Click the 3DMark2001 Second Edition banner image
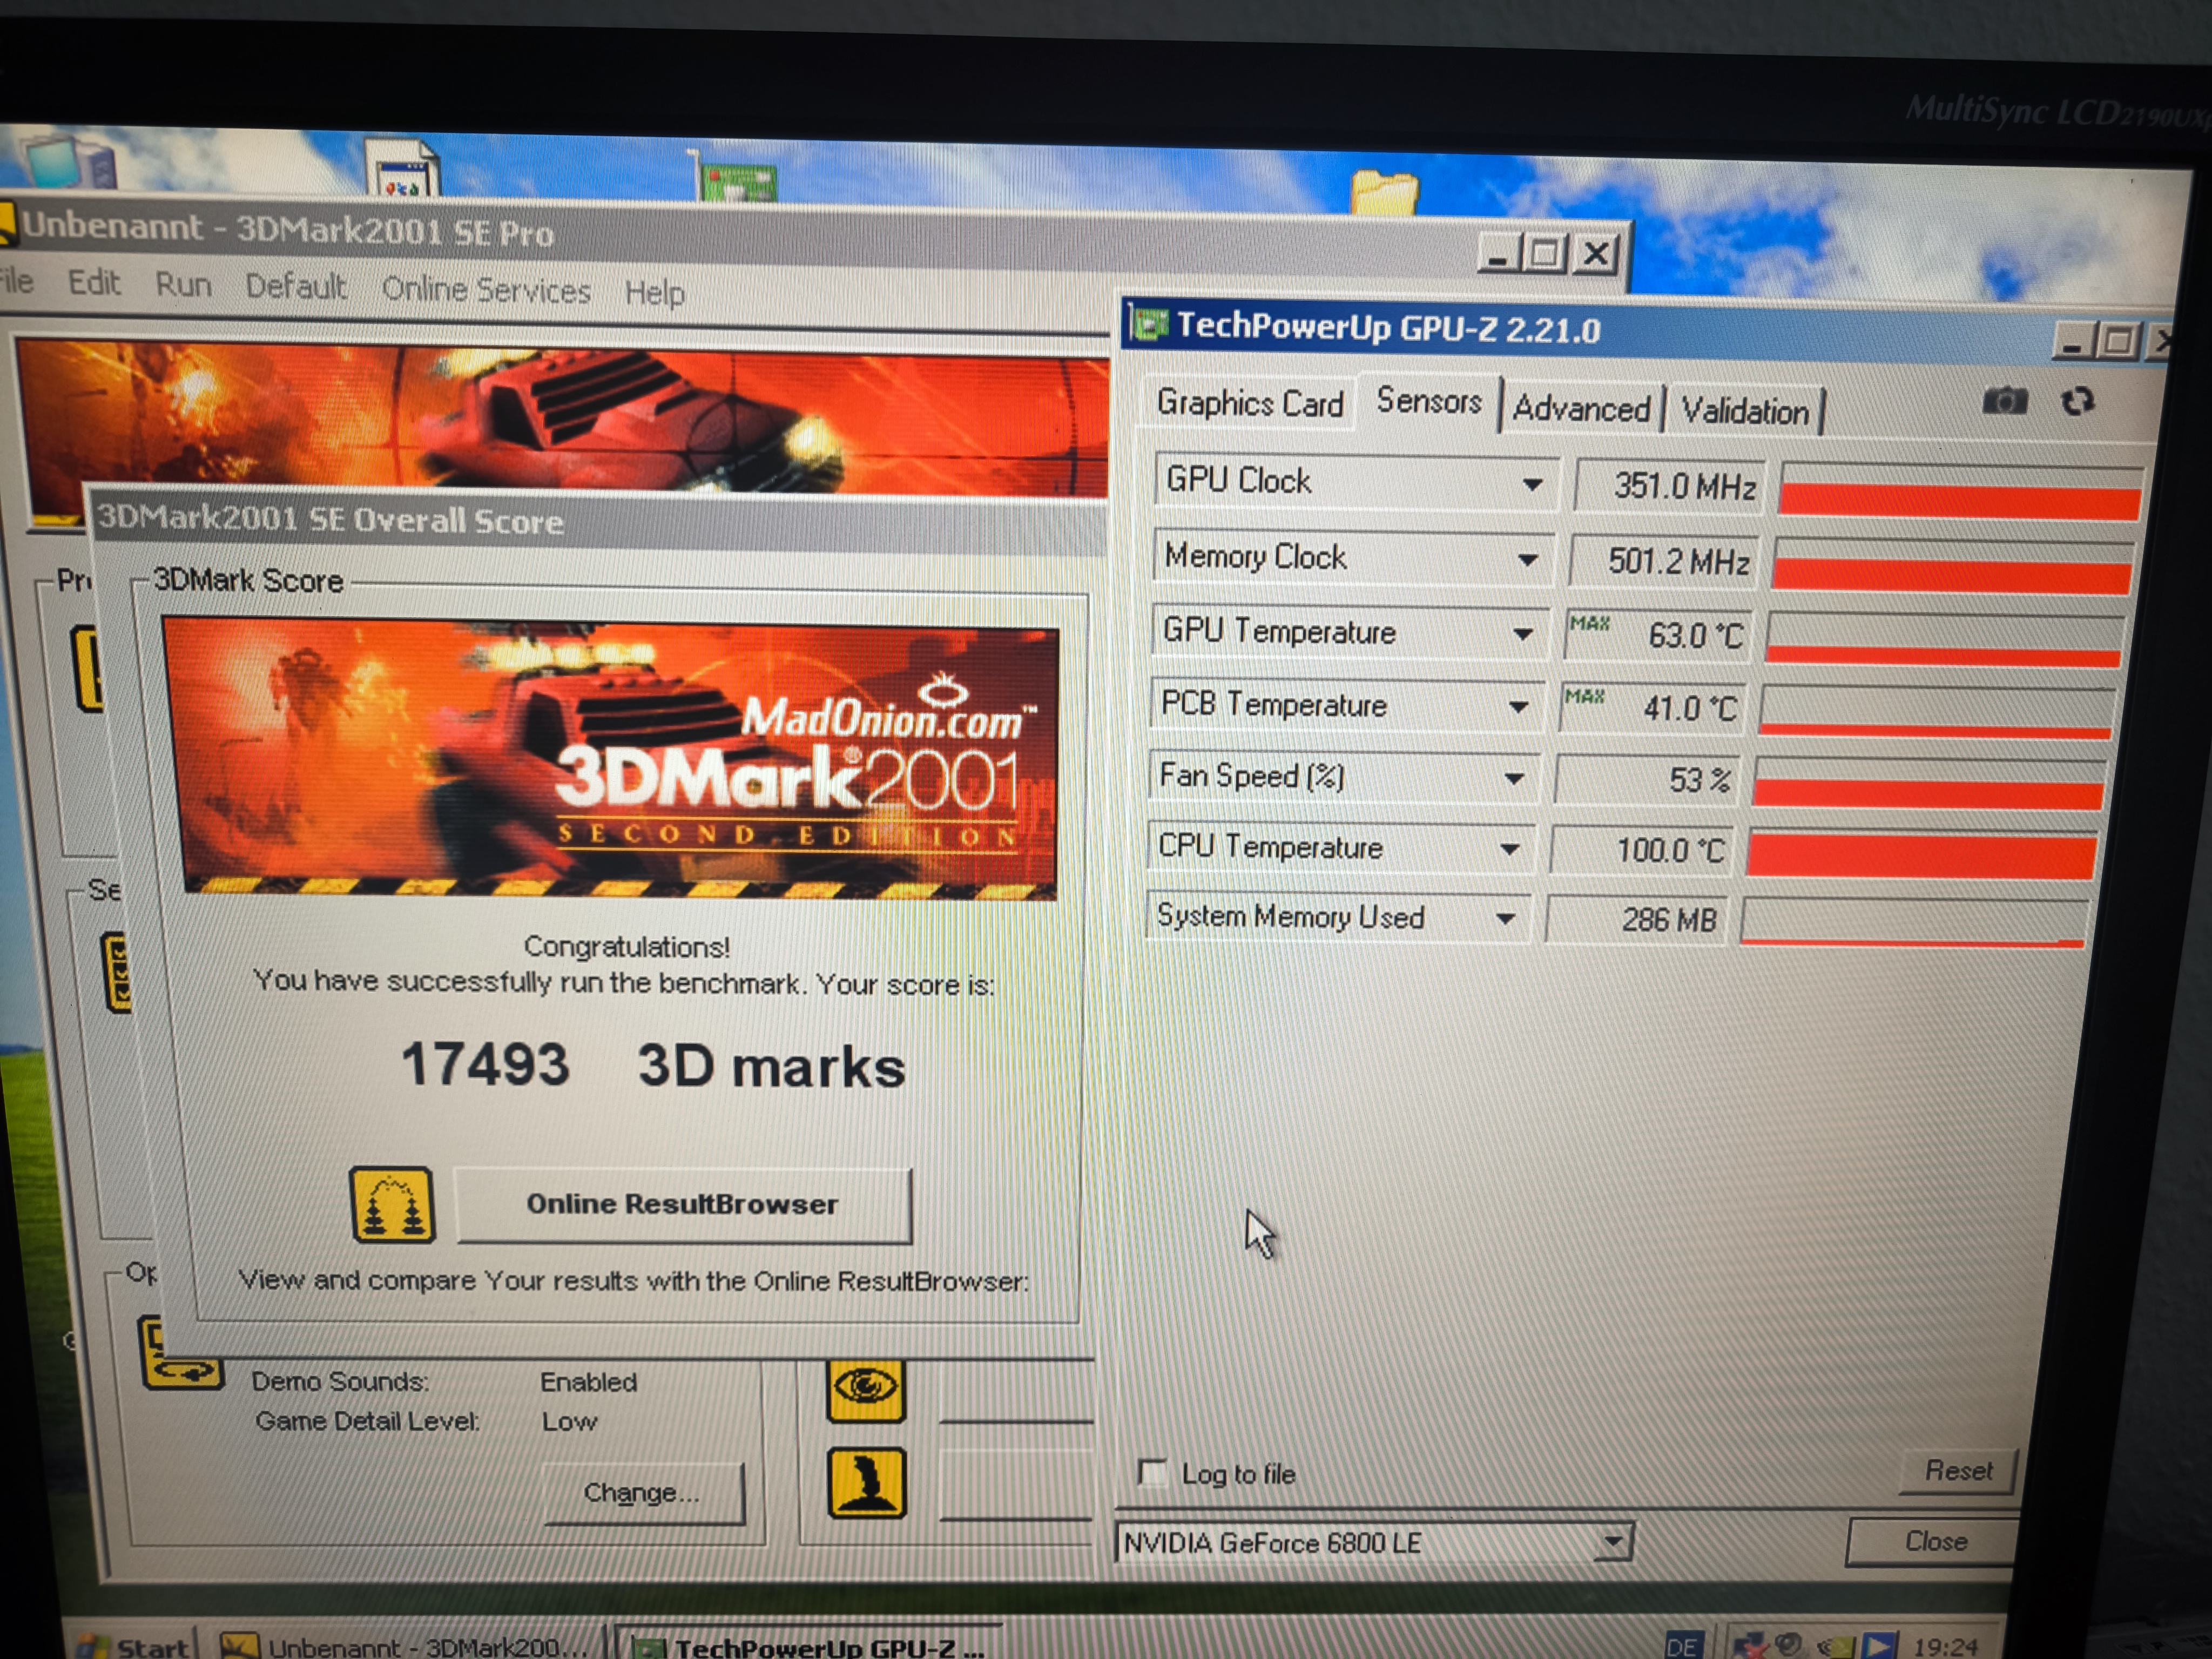 pyautogui.click(x=610, y=758)
